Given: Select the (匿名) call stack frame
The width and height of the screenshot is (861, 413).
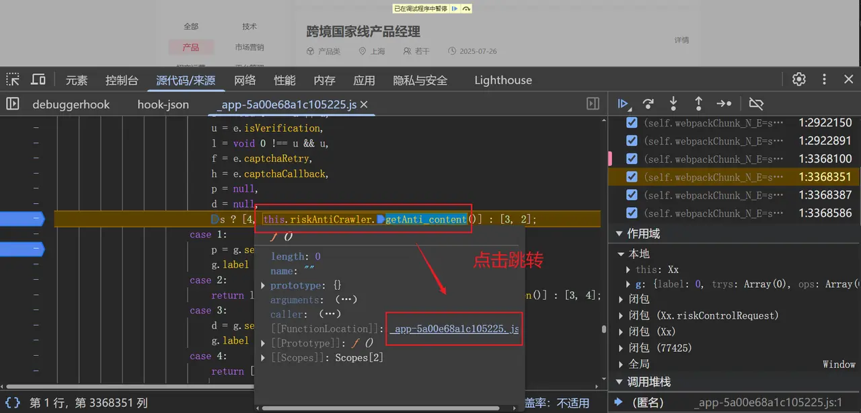Looking at the screenshot, I should [648, 402].
